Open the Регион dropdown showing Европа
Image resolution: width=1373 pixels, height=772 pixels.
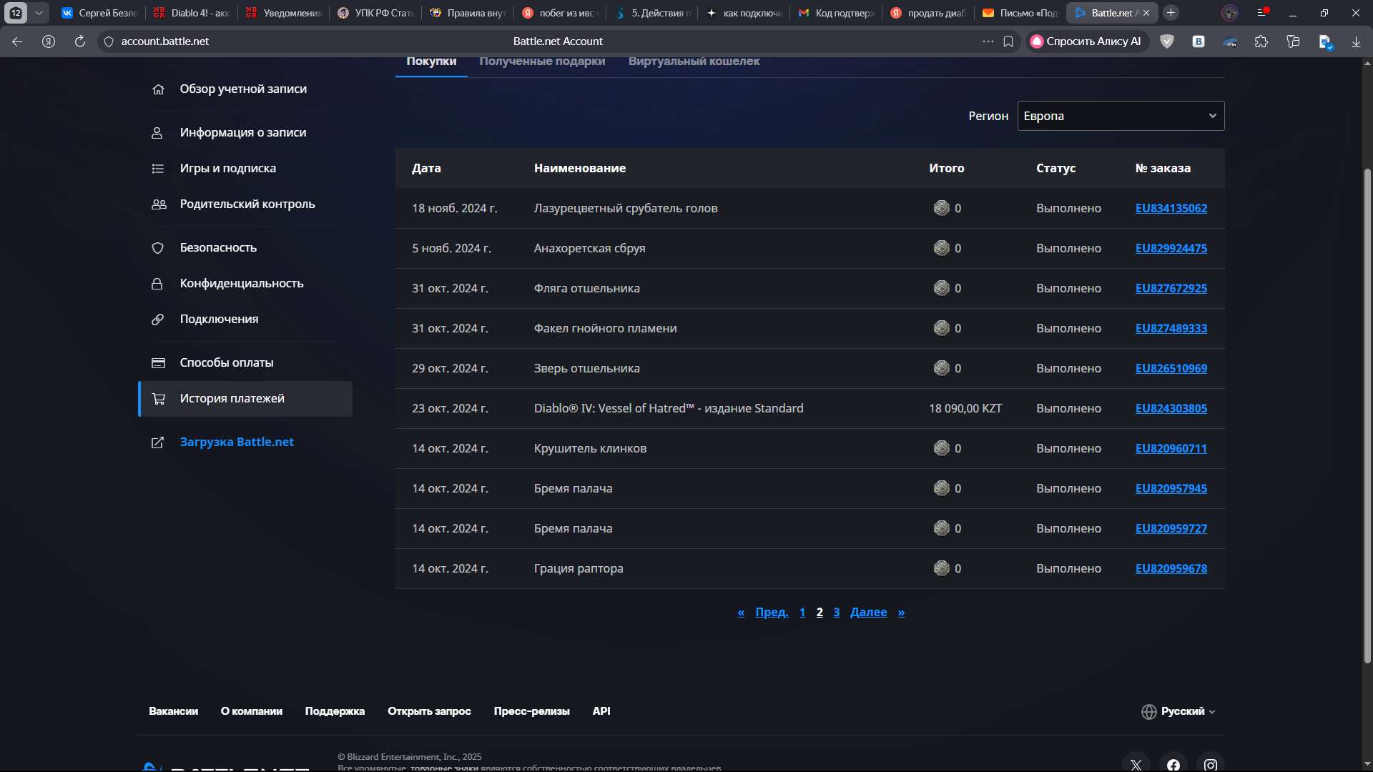[x=1120, y=116]
